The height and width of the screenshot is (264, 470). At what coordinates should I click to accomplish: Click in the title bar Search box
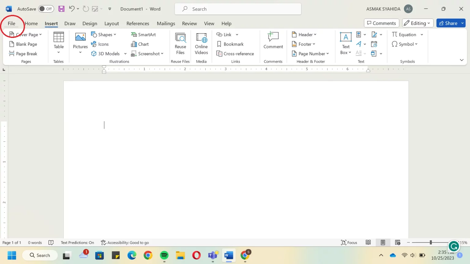pyautogui.click(x=238, y=9)
